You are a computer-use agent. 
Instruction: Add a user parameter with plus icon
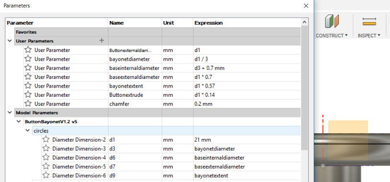coord(101,41)
